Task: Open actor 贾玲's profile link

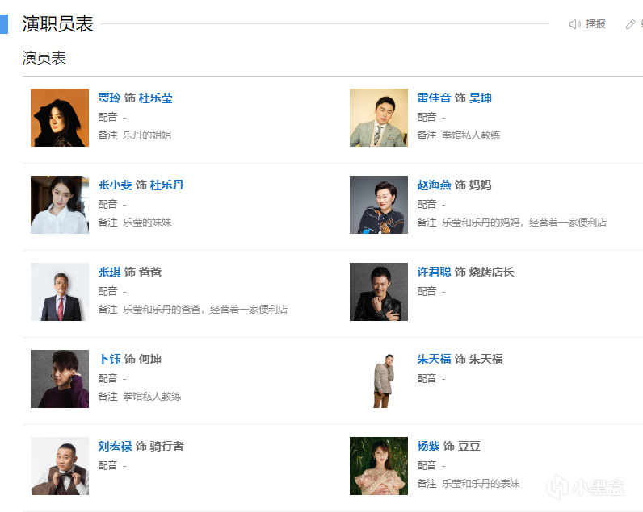Action: tap(109, 98)
